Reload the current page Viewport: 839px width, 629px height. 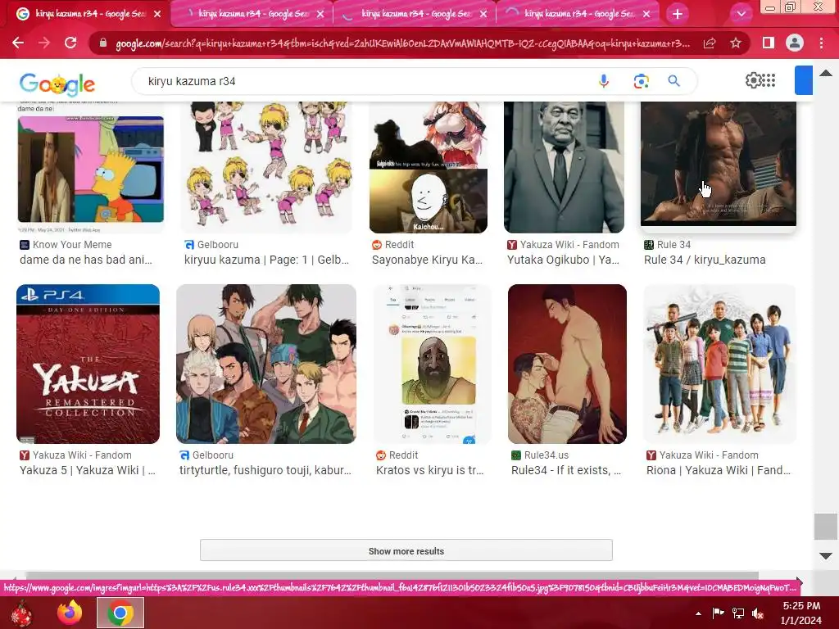70,43
